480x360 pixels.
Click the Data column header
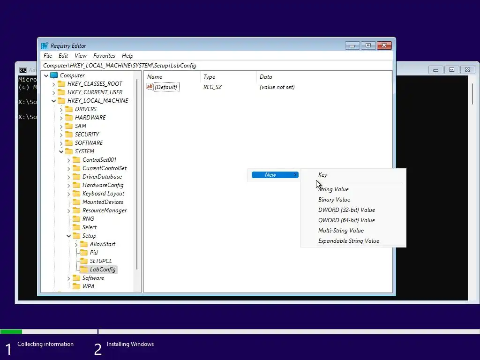[x=324, y=77]
